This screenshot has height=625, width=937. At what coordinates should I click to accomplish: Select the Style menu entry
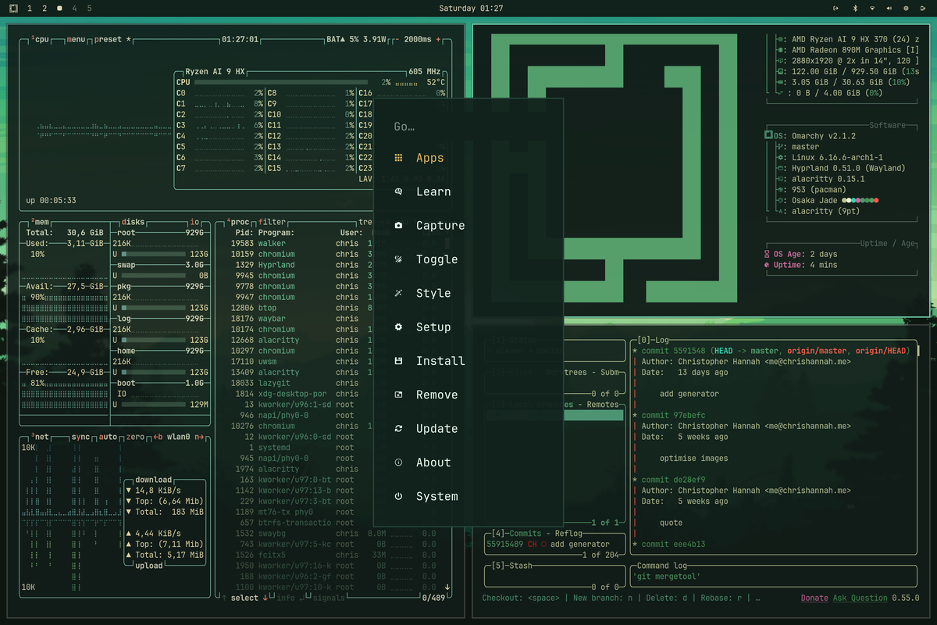pyautogui.click(x=468, y=293)
